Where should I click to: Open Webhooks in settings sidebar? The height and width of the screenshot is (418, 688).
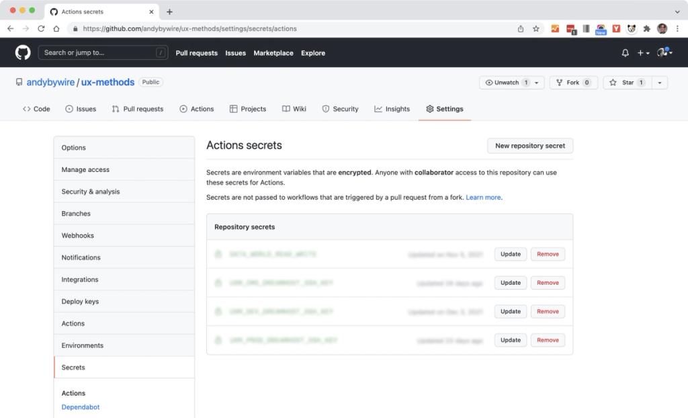[x=124, y=235]
